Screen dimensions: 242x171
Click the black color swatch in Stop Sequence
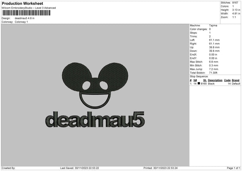(x=199, y=83)
